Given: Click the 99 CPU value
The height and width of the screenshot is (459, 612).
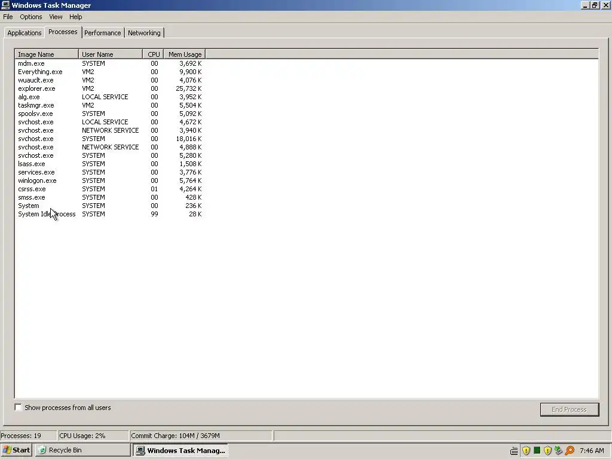Looking at the screenshot, I should tap(154, 214).
